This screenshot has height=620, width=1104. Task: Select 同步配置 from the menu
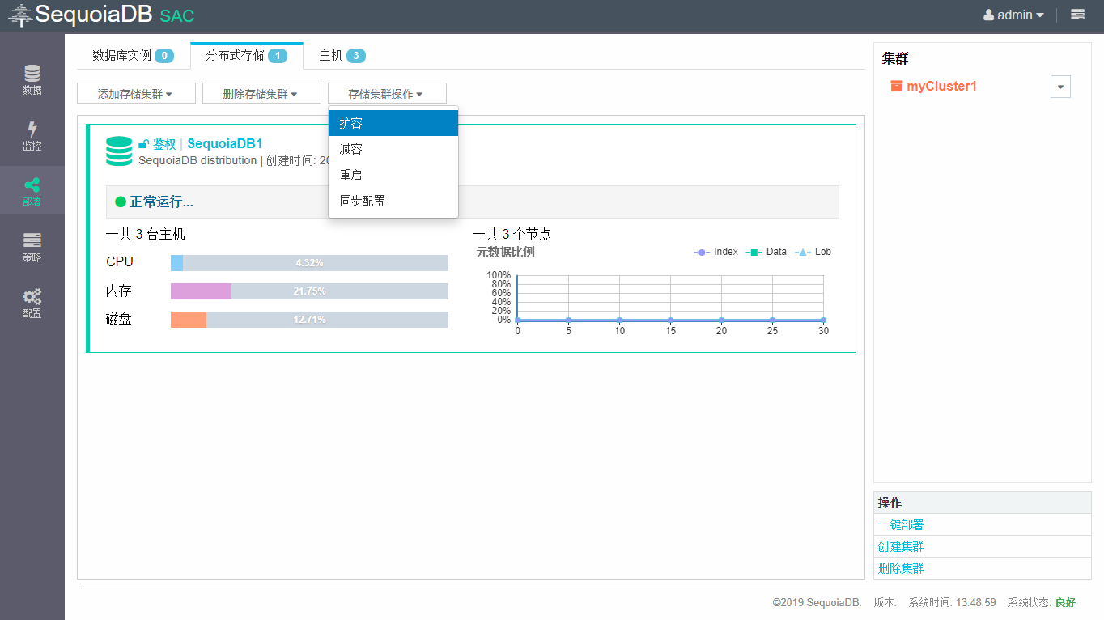(393, 201)
